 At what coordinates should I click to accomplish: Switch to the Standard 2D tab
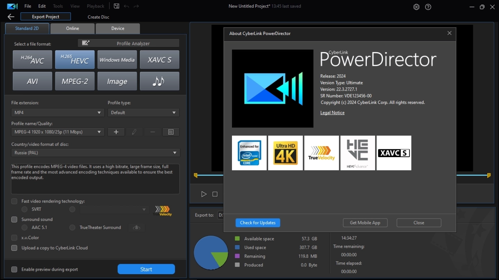[27, 28]
